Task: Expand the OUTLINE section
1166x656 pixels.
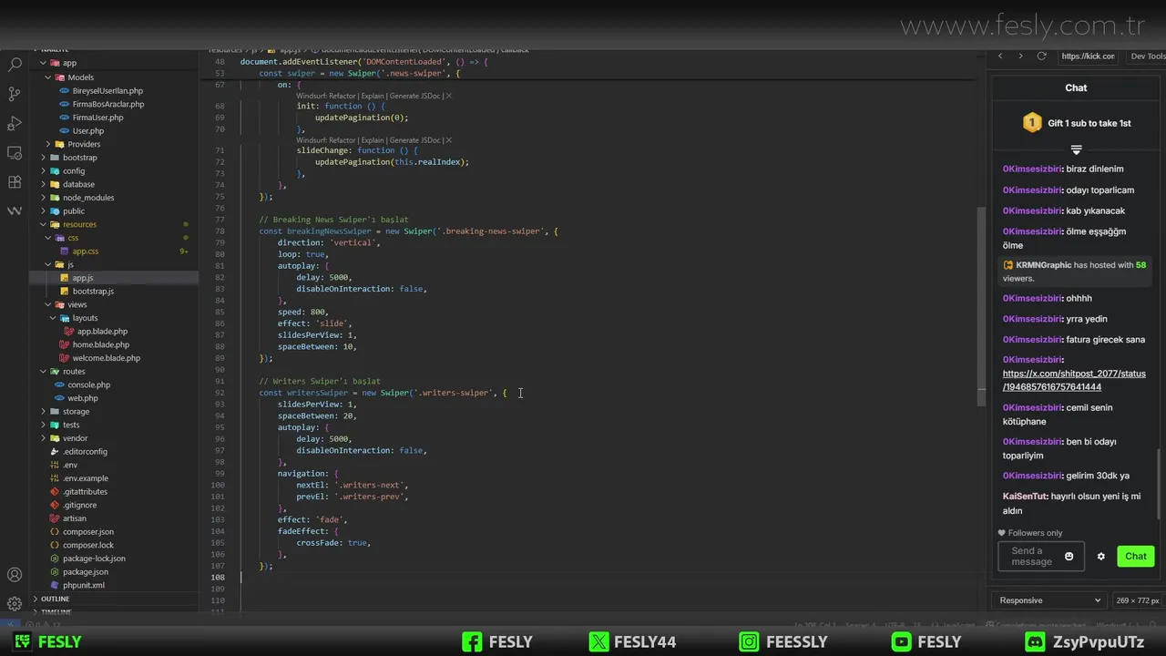Action: 55,599
